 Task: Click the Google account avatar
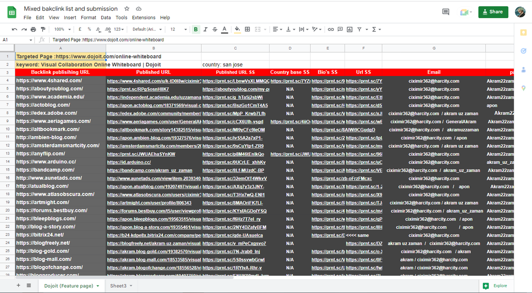tap(520, 12)
